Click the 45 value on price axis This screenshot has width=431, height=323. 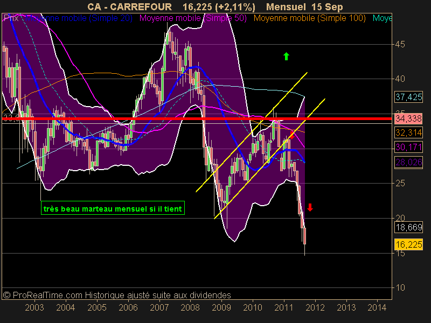coord(400,44)
